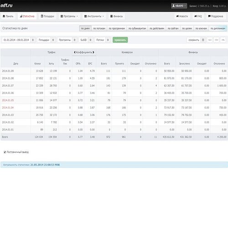Viewport: 228px width, 228px height.
Task: Open the Новости page
Action: pyautogui.click(x=182, y=16)
